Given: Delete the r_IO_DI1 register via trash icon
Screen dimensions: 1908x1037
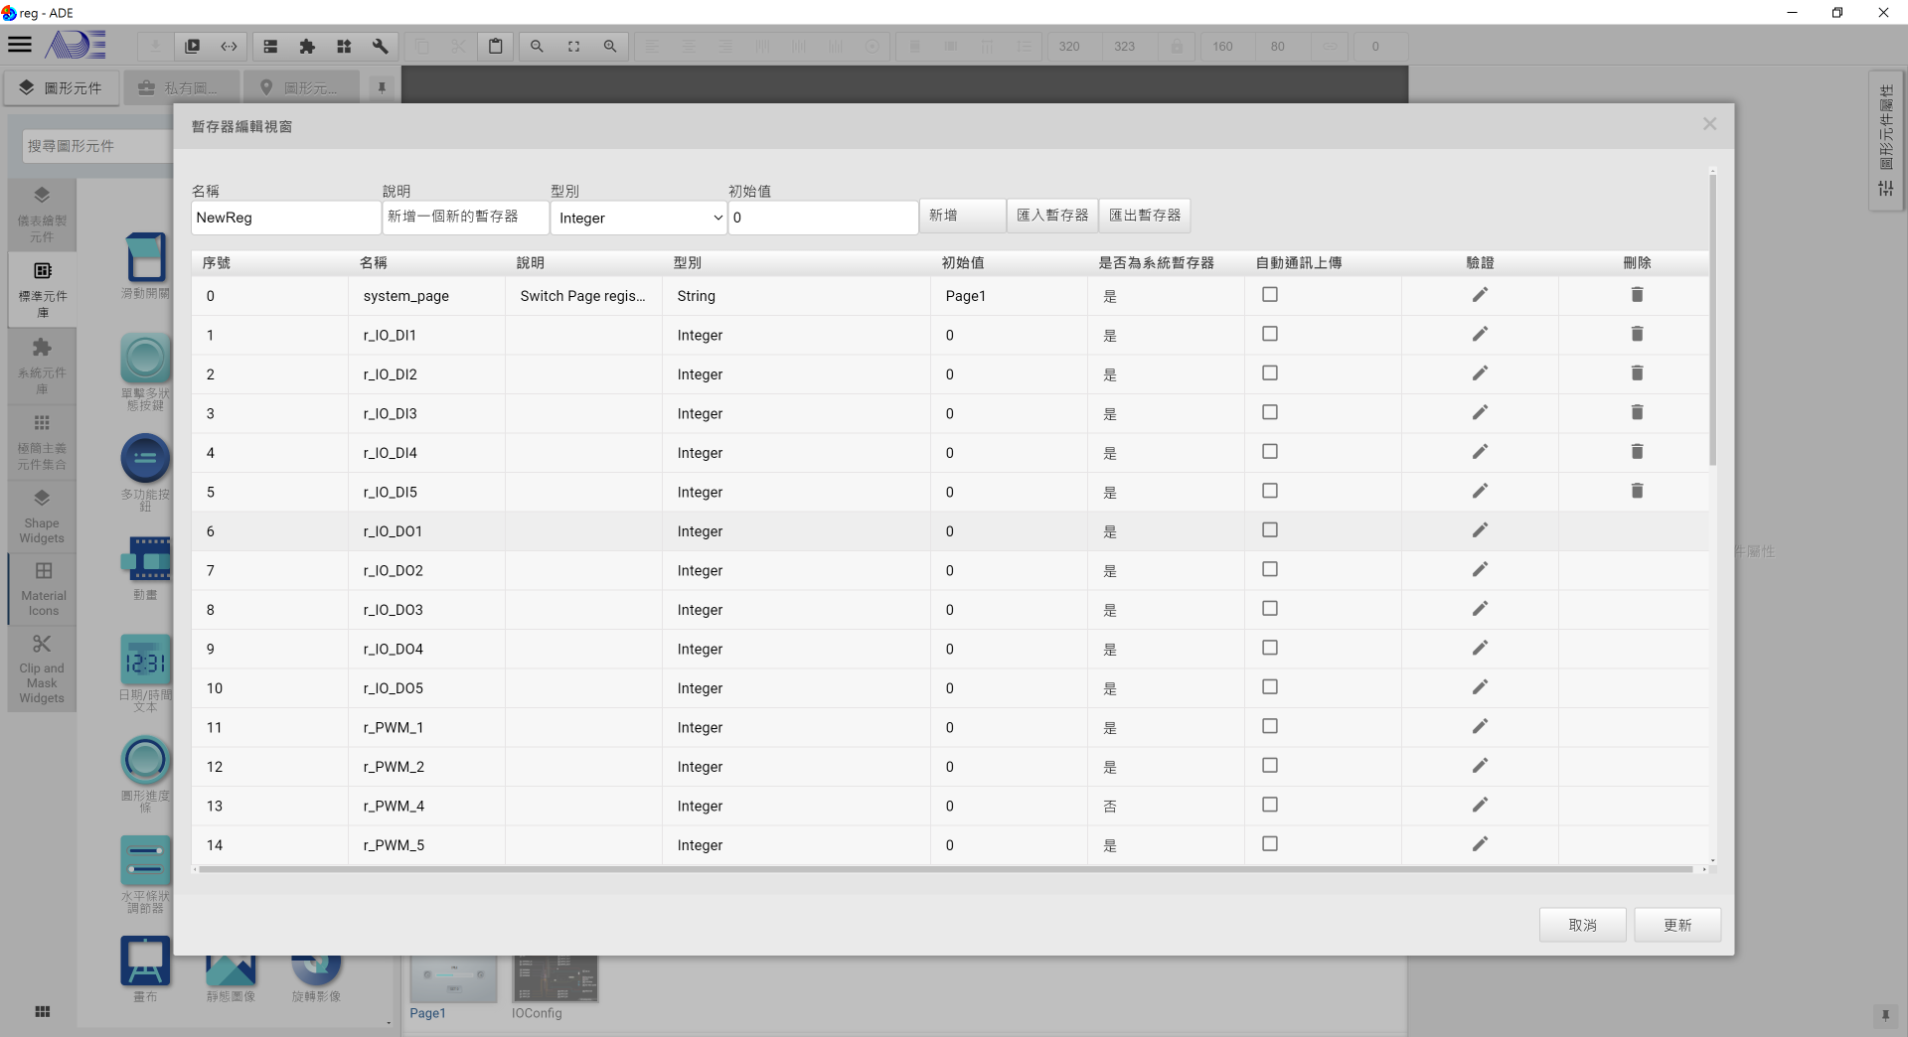Looking at the screenshot, I should coord(1637,335).
